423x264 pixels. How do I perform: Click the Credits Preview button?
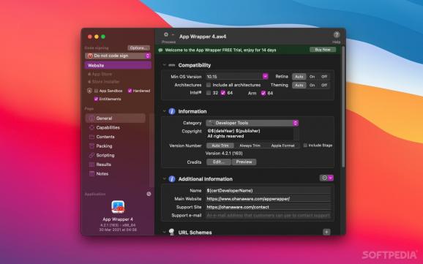point(244,162)
